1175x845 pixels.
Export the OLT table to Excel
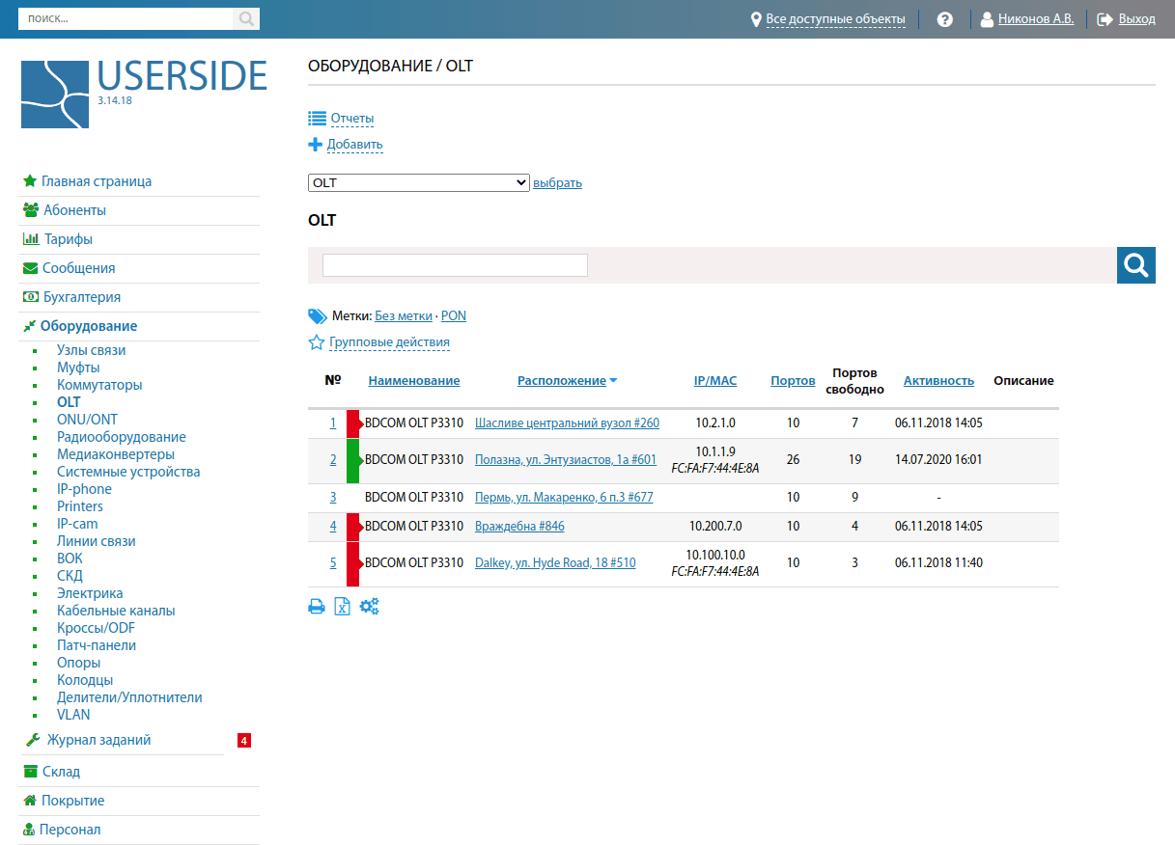coord(342,606)
